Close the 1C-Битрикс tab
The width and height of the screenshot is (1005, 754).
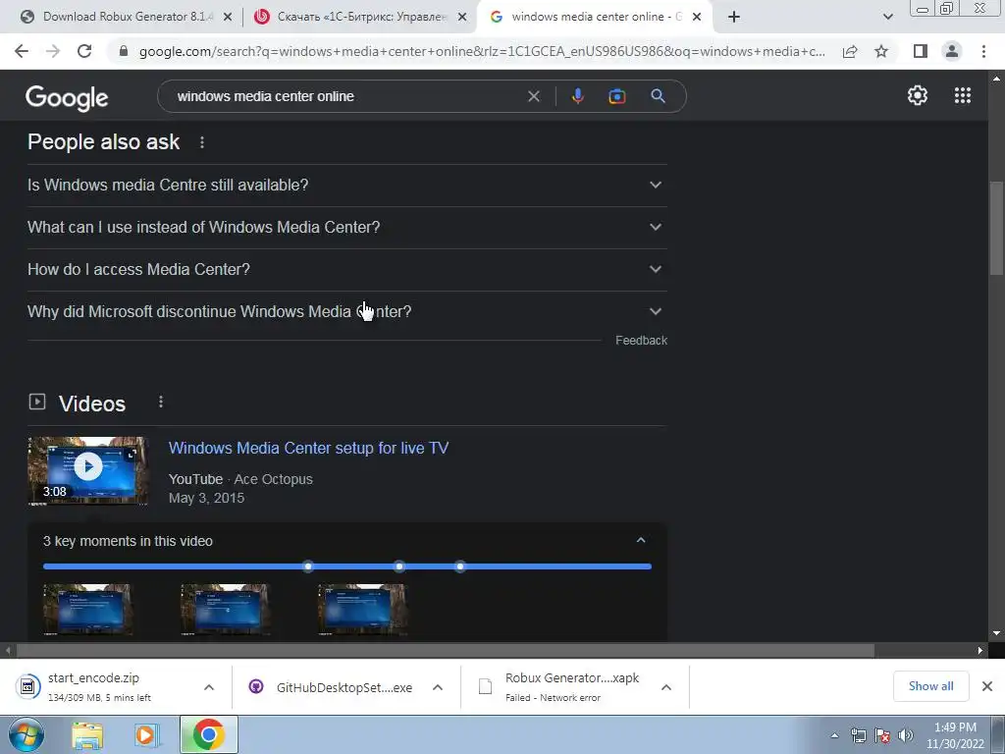point(462,18)
